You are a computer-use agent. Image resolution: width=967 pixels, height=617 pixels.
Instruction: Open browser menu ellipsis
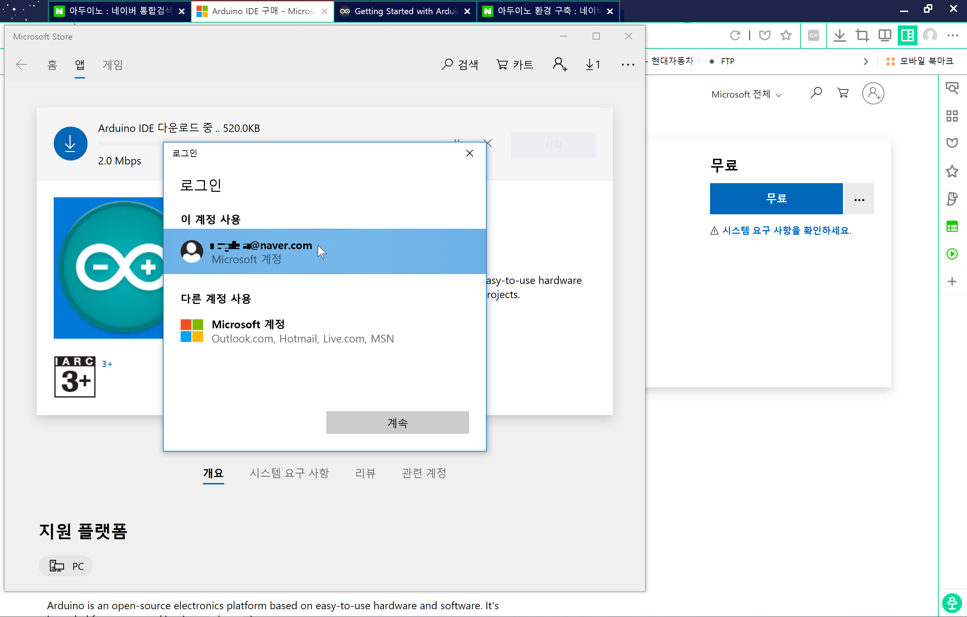click(x=953, y=35)
